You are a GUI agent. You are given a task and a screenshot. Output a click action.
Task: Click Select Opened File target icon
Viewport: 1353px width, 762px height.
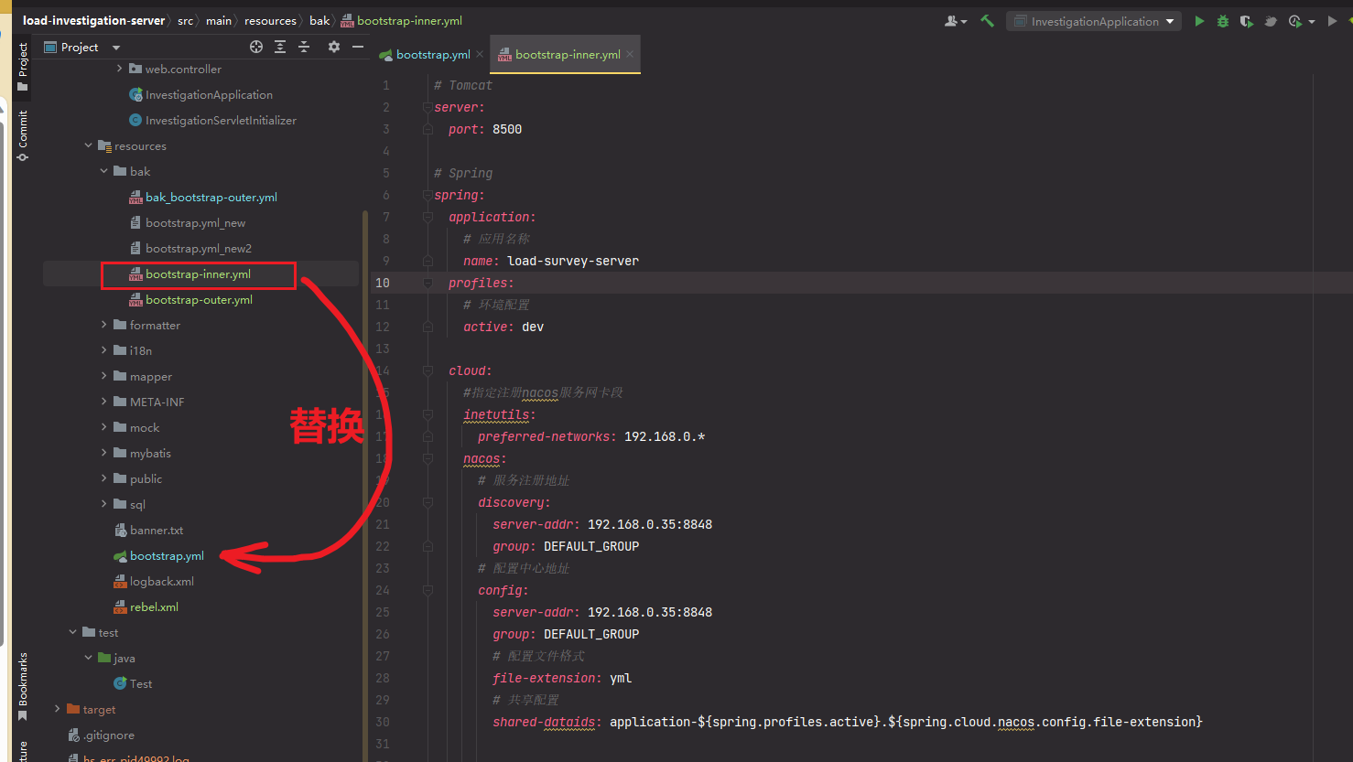[x=256, y=47]
